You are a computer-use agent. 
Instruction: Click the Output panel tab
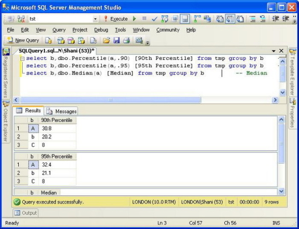click(25, 213)
